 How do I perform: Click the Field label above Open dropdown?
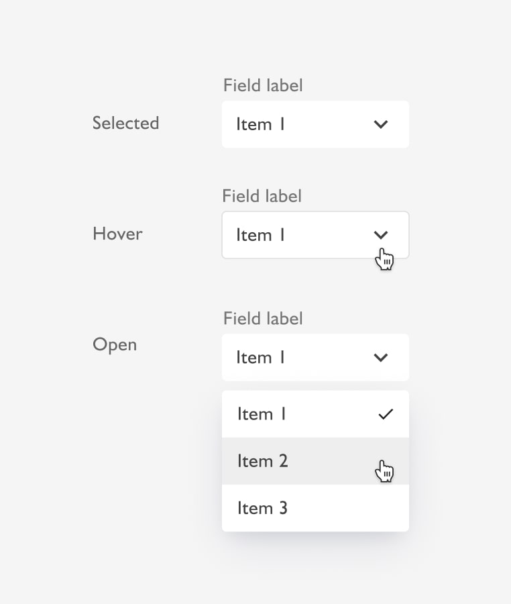click(x=263, y=318)
